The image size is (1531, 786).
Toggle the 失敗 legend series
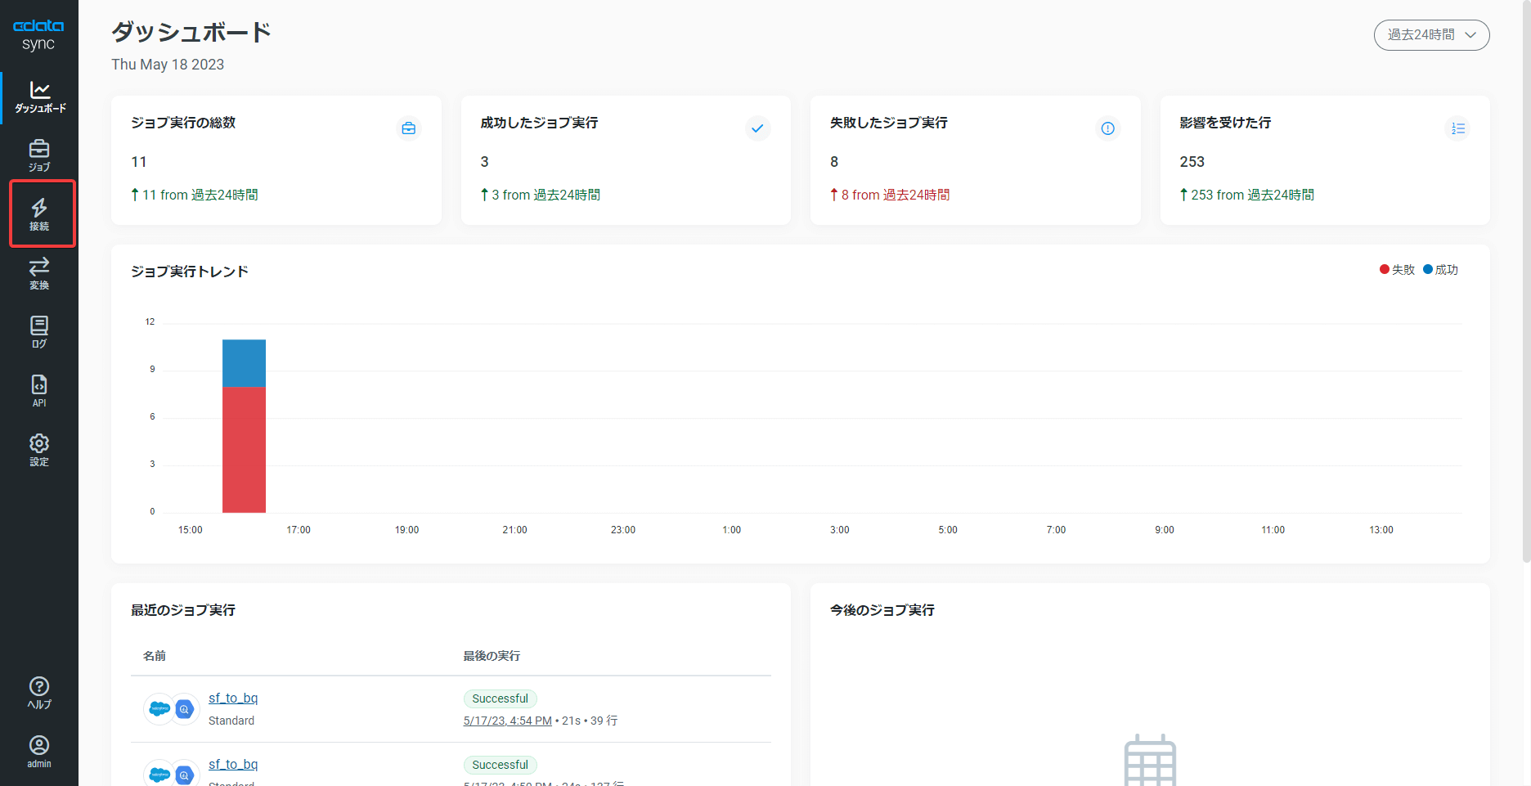pyautogui.click(x=1397, y=270)
